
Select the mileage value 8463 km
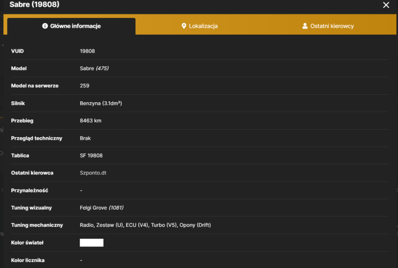pos(91,121)
